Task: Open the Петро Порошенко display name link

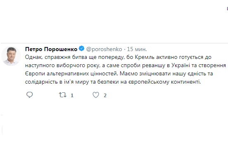Action: (51, 49)
